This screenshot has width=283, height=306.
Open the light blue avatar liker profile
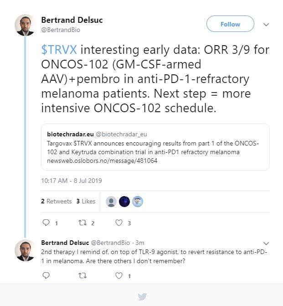[138, 202]
